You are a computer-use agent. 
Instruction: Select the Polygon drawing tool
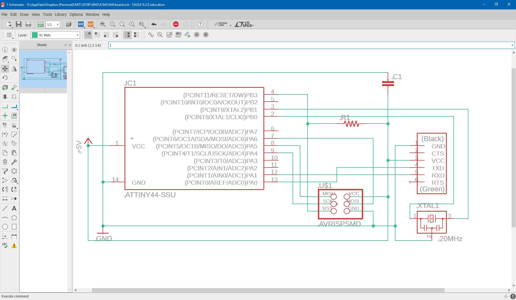click(14, 217)
